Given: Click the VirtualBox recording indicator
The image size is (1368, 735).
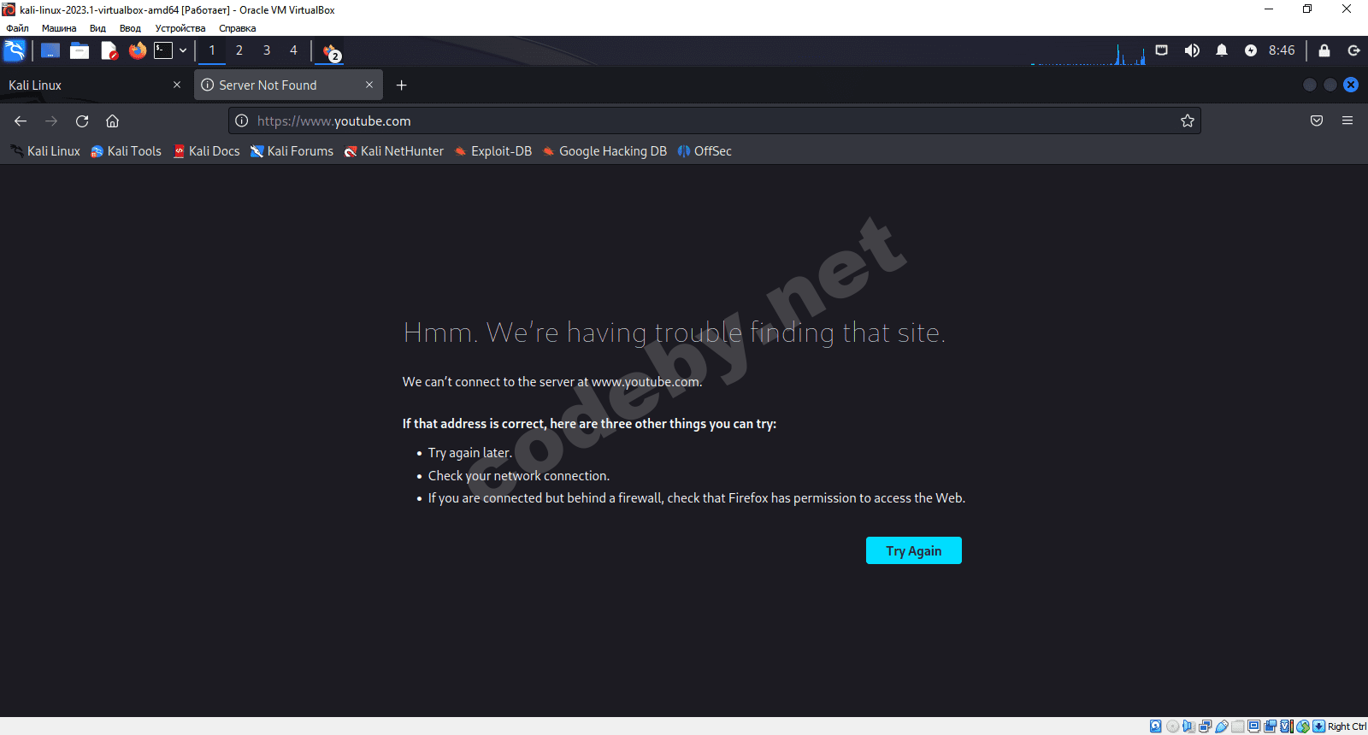Looking at the screenshot, I should pos(1270,726).
